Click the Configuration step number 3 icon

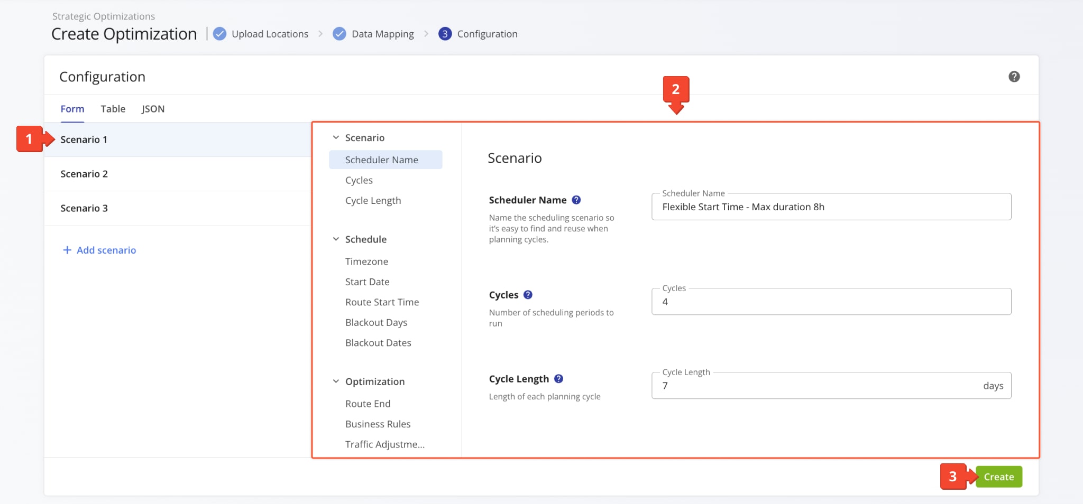point(445,34)
